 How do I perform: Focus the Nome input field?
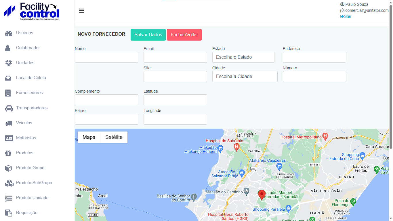tap(106, 57)
